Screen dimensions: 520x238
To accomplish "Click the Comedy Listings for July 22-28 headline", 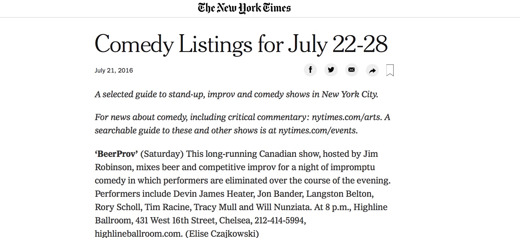I will pyautogui.click(x=241, y=44).
